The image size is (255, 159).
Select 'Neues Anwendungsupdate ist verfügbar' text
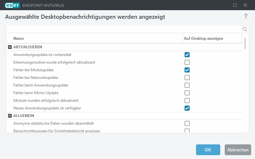coord(47,108)
